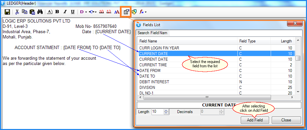
Task: Click the blue C alignment icon
Action: [92, 12]
